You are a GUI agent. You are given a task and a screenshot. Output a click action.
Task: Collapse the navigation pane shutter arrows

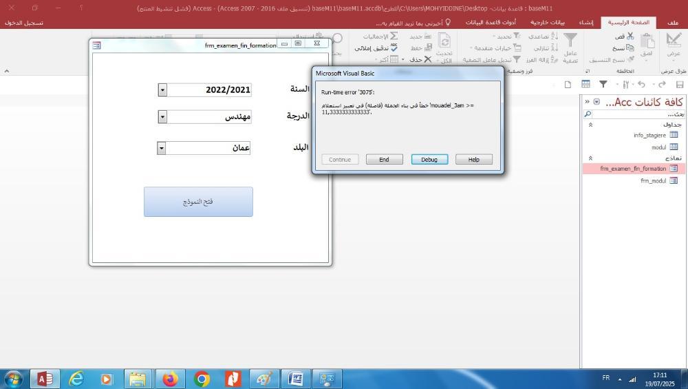pos(587,102)
